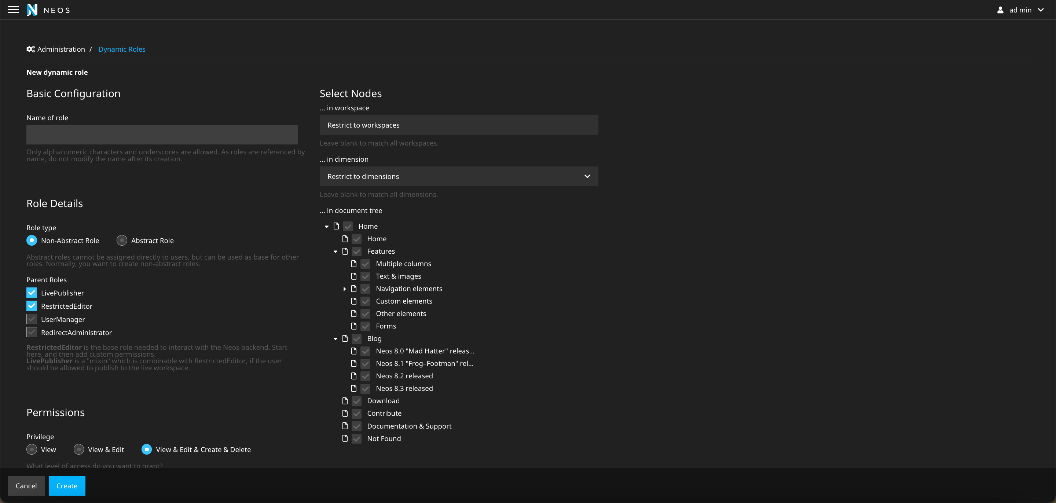Viewport: 1056px width, 503px height.
Task: Click the page icon beside Multiple columns
Action: [354, 264]
